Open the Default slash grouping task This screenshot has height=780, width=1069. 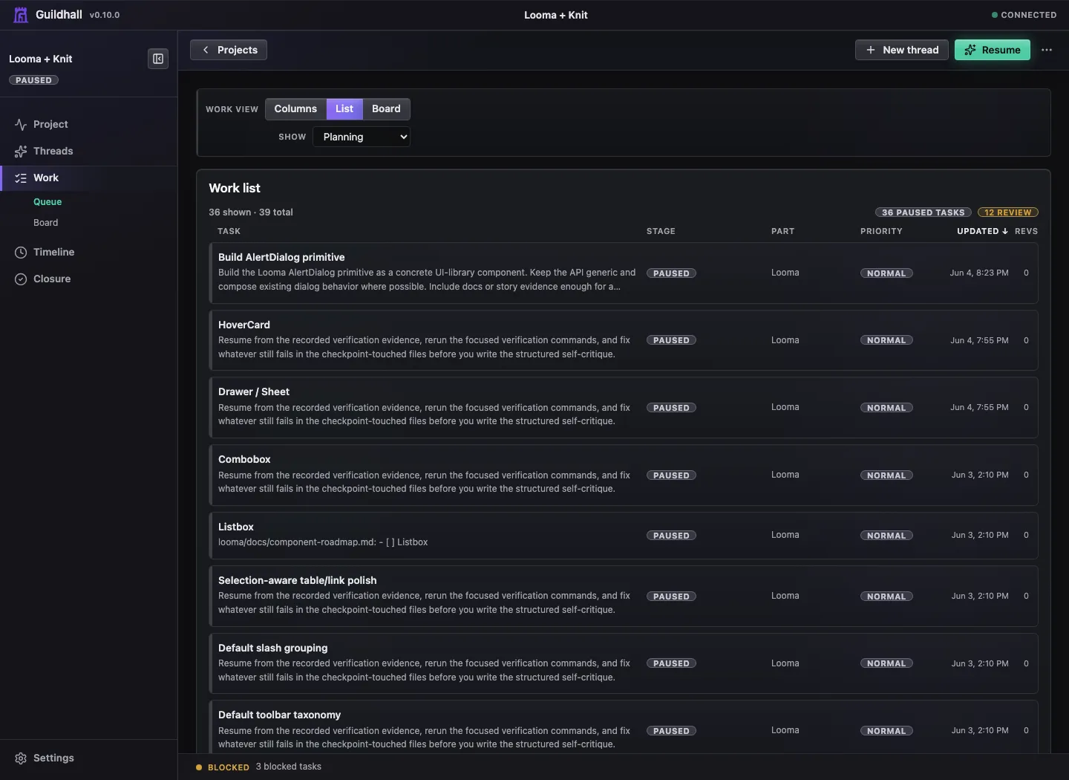[624, 663]
